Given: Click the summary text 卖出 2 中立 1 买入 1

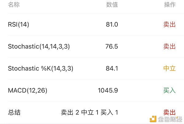Looking at the screenshot, I should (x=90, y=112).
